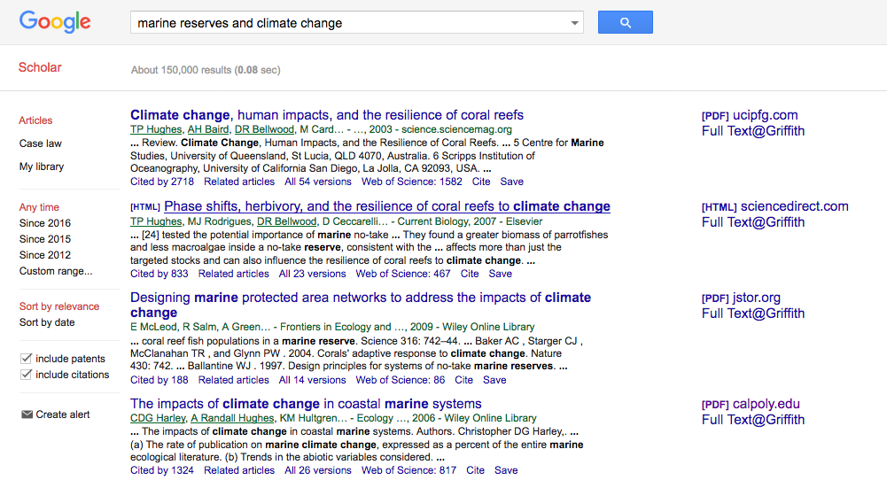The image size is (887, 488).
Task: Choose Sort by date option
Action: coord(47,322)
